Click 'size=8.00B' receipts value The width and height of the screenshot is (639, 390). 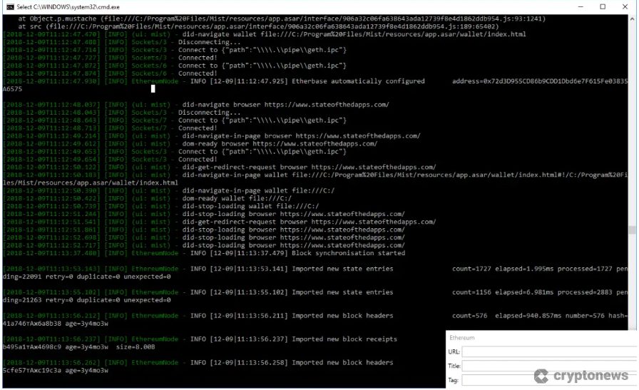point(136,347)
